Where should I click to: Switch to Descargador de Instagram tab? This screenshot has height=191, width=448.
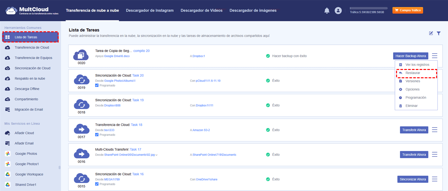(150, 11)
